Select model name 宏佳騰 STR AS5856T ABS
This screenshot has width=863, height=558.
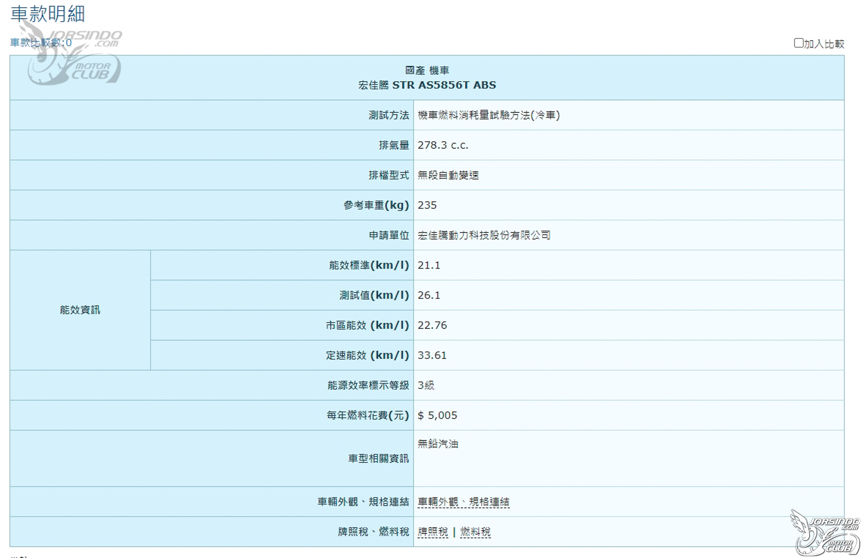click(427, 85)
